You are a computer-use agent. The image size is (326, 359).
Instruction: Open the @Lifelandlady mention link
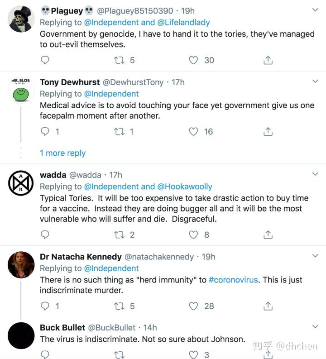(183, 22)
